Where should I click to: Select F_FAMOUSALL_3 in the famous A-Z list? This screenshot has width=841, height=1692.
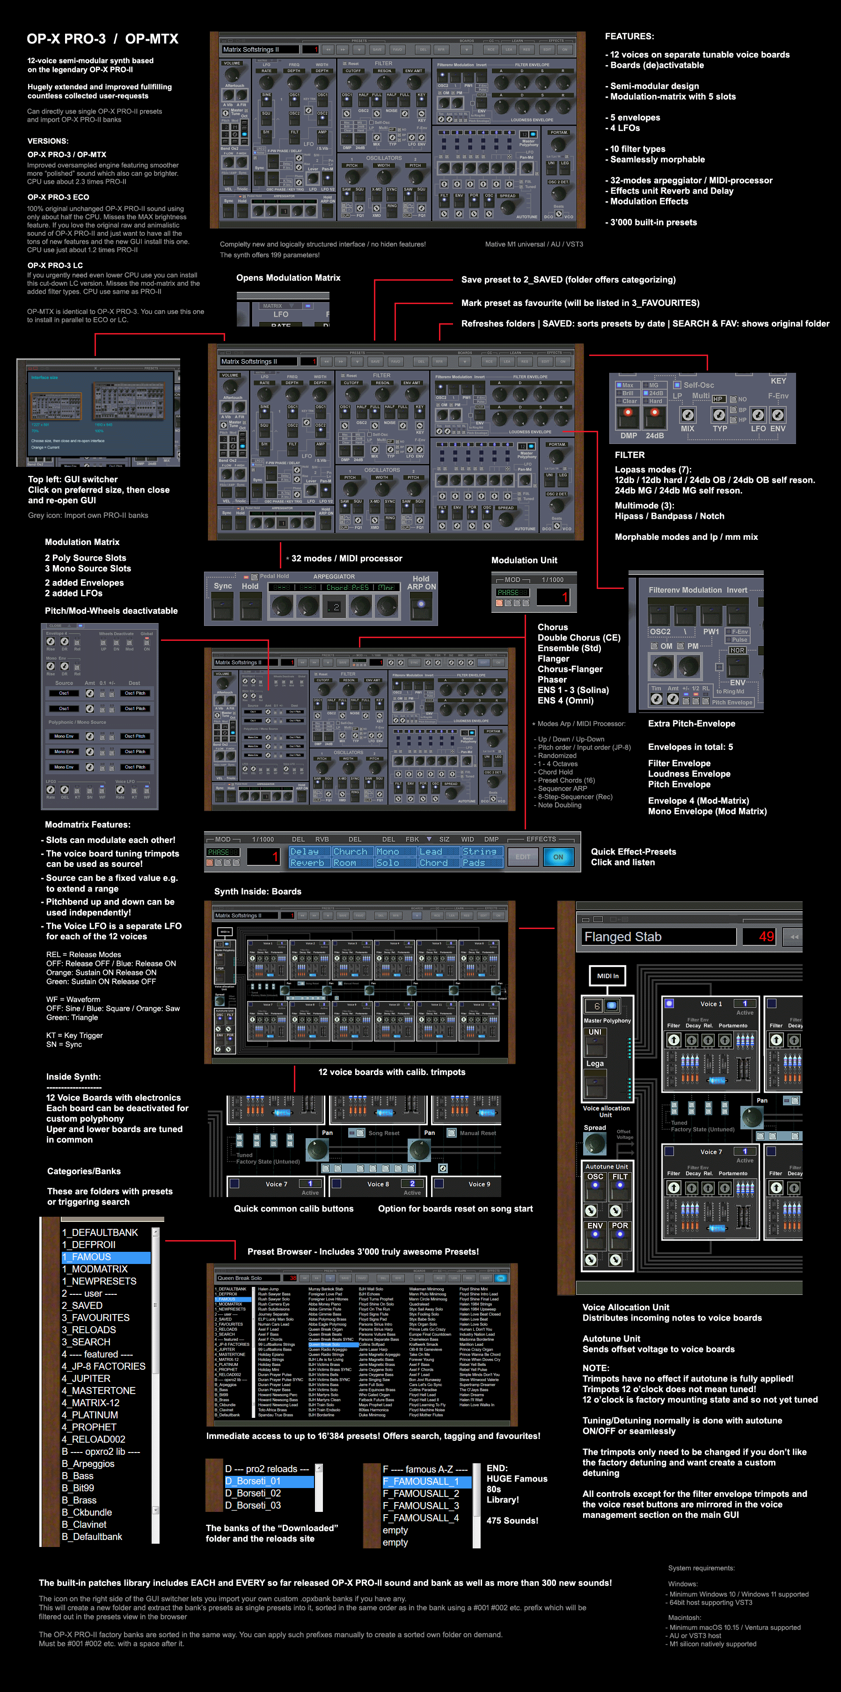(x=427, y=1506)
